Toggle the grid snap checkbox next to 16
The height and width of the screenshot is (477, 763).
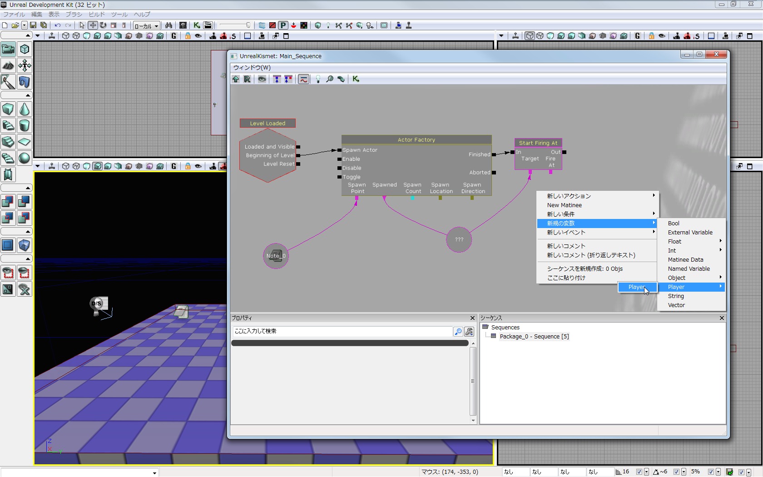click(639, 472)
